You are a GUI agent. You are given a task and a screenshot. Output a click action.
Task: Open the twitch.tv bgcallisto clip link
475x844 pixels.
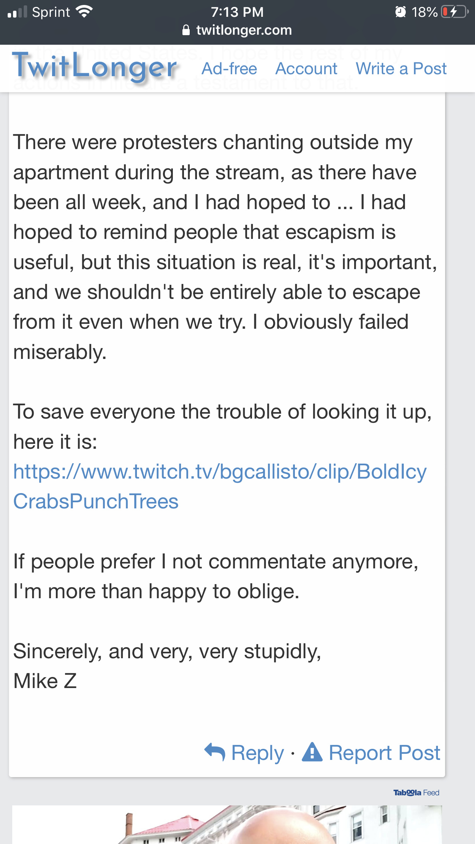point(220,486)
